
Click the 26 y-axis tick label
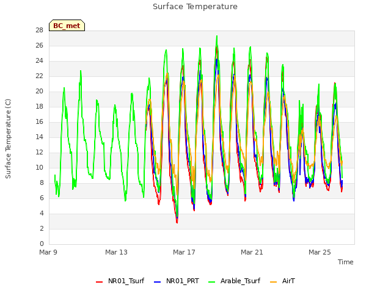[39, 46]
